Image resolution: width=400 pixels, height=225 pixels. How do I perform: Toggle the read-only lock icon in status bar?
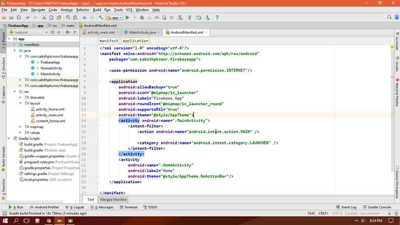389,213
